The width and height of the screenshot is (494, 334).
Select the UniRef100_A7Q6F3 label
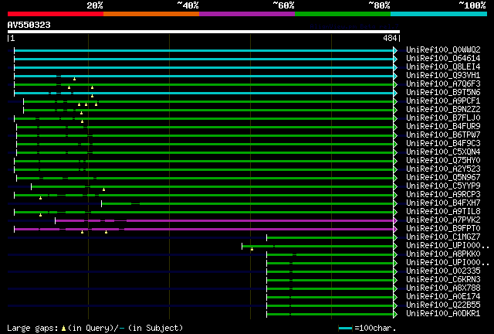pyautogui.click(x=443, y=84)
